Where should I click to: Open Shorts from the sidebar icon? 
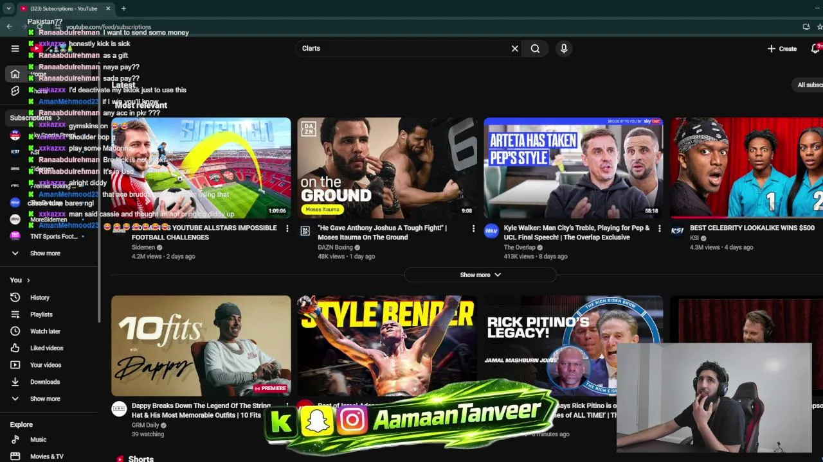[x=15, y=91]
